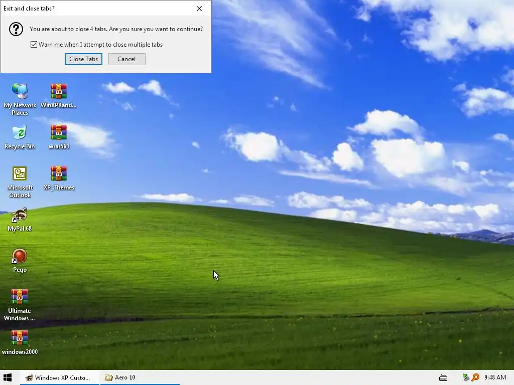514x385 pixels.
Task: Open the touch keyboard tray icon
Action: click(x=443, y=378)
